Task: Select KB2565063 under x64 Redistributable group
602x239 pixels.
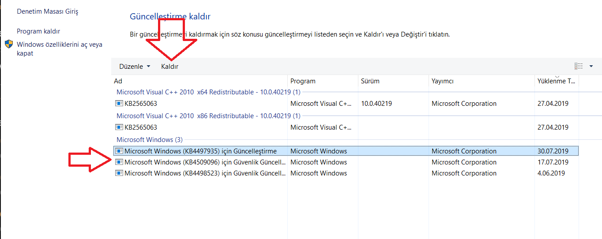Action: point(346,104)
